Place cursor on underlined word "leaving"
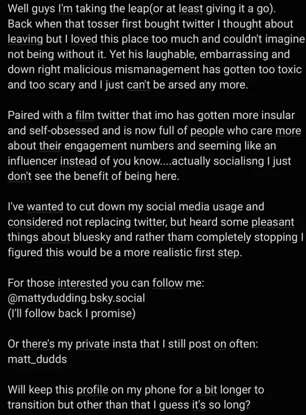The height and width of the screenshot is (415, 306). click(x=25, y=39)
